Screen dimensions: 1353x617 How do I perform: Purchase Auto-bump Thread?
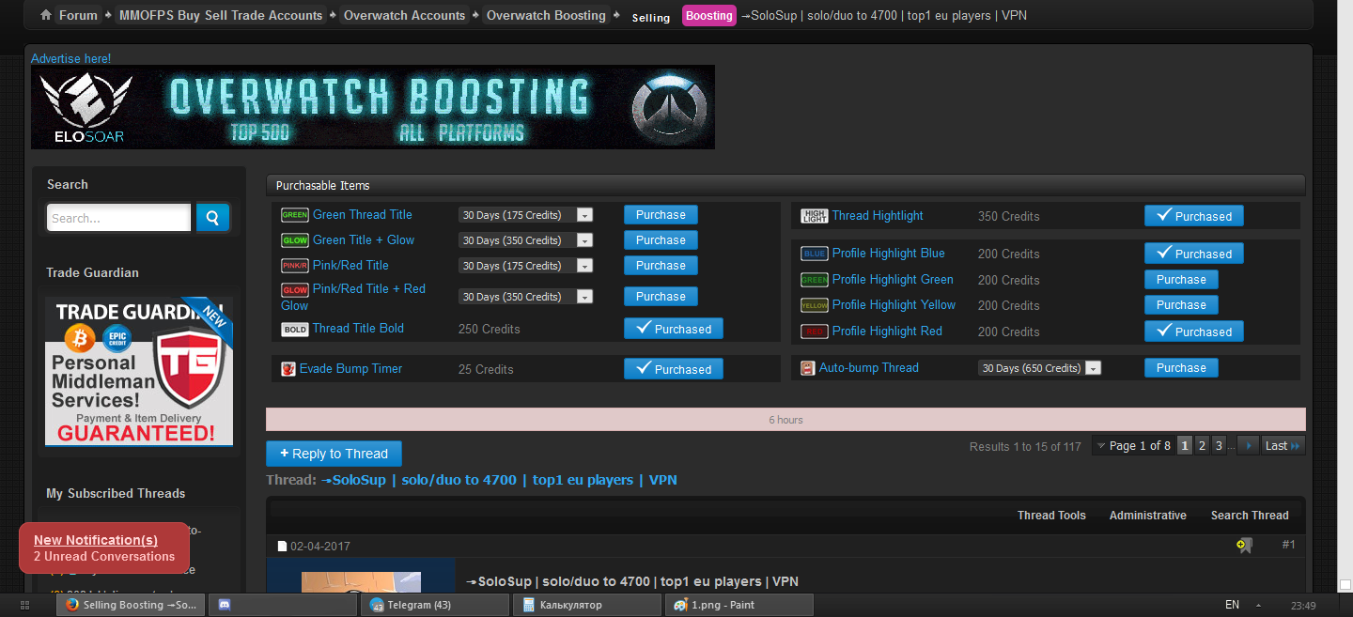(x=1181, y=368)
